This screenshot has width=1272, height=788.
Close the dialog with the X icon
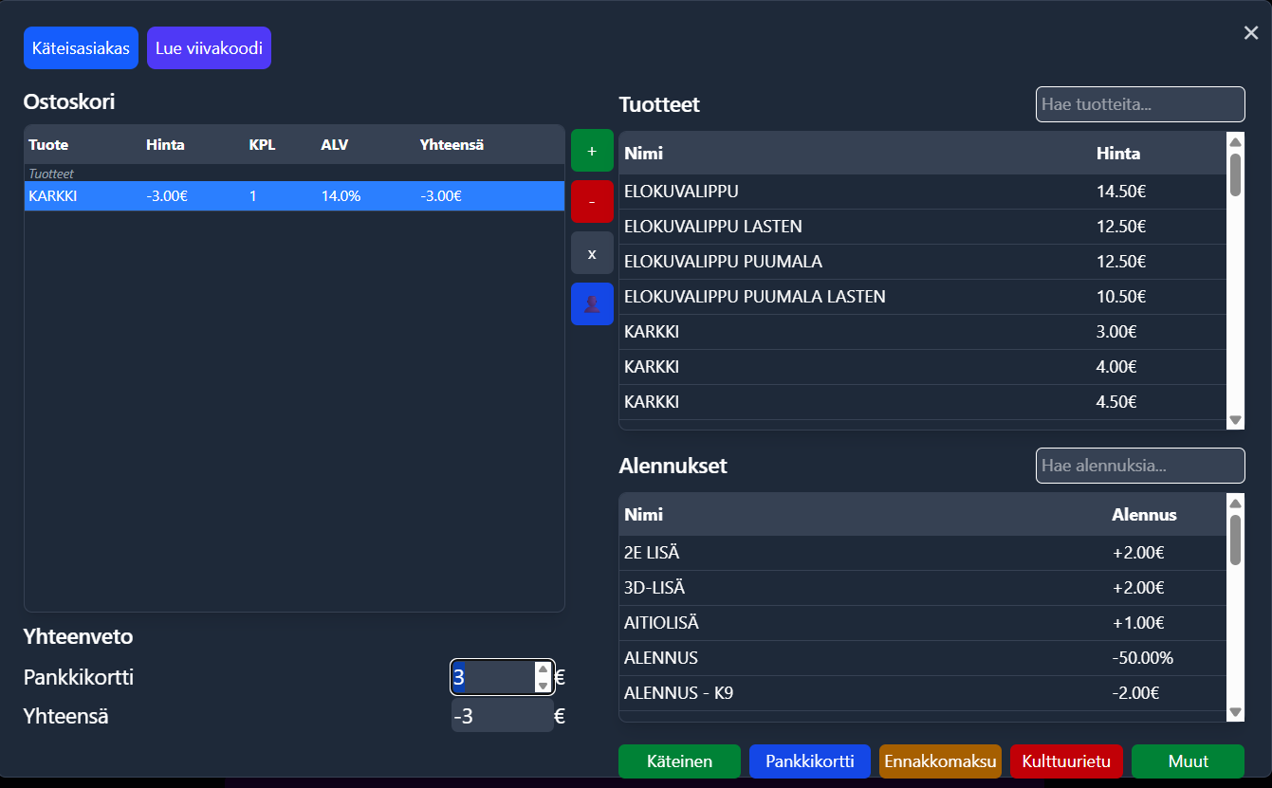(1250, 34)
